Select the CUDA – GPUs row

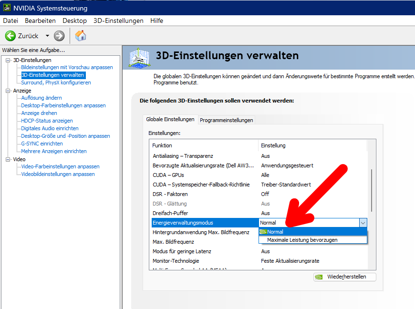pyautogui.click(x=259, y=175)
